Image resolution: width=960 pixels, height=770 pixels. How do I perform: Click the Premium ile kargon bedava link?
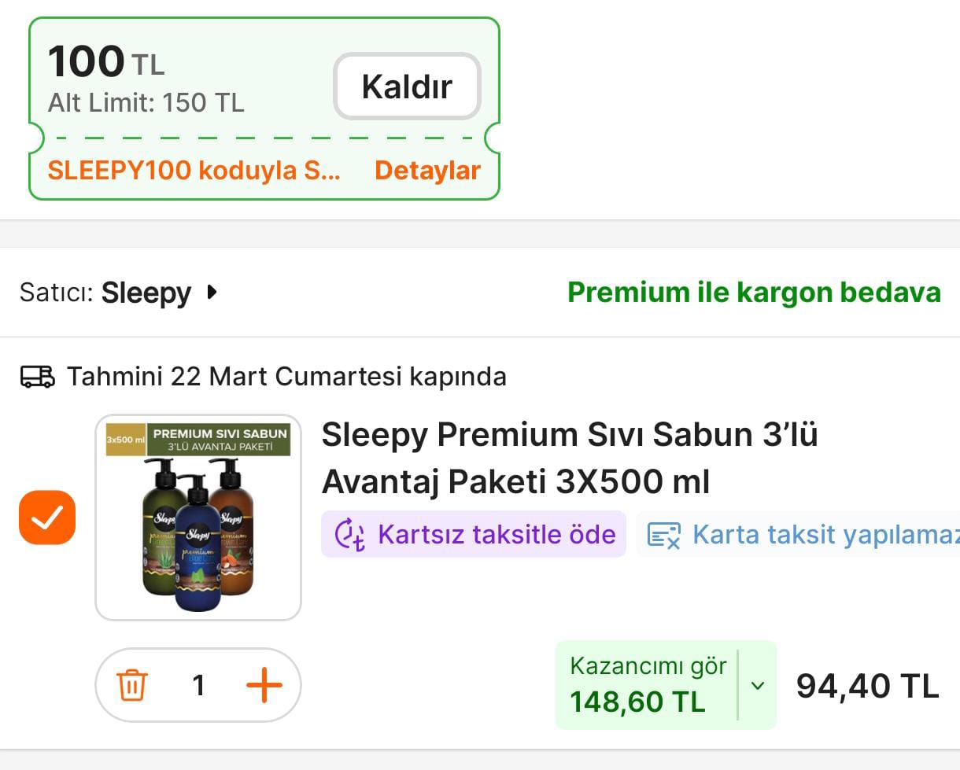pyautogui.click(x=754, y=293)
